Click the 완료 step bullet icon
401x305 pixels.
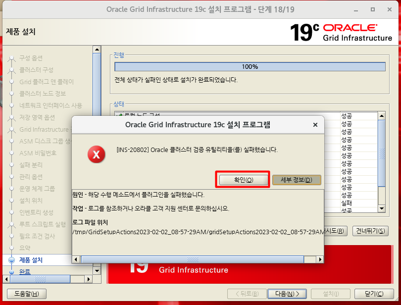(x=11, y=272)
